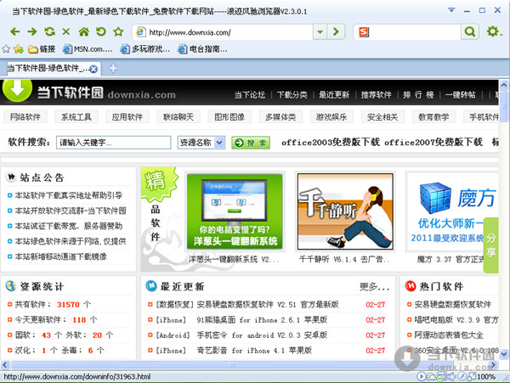This screenshot has height=383, width=510.
Task: Open the 链接 bookmarks folder
Action: point(42,49)
